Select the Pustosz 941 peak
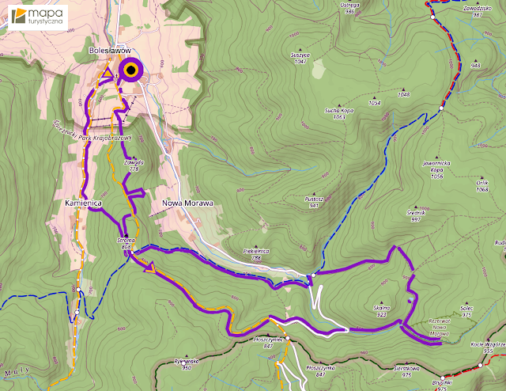 pyautogui.click(x=314, y=194)
